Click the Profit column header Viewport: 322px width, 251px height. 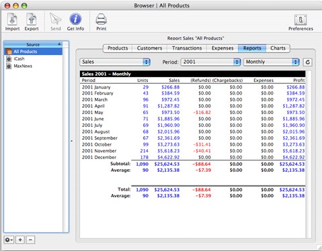click(x=299, y=81)
